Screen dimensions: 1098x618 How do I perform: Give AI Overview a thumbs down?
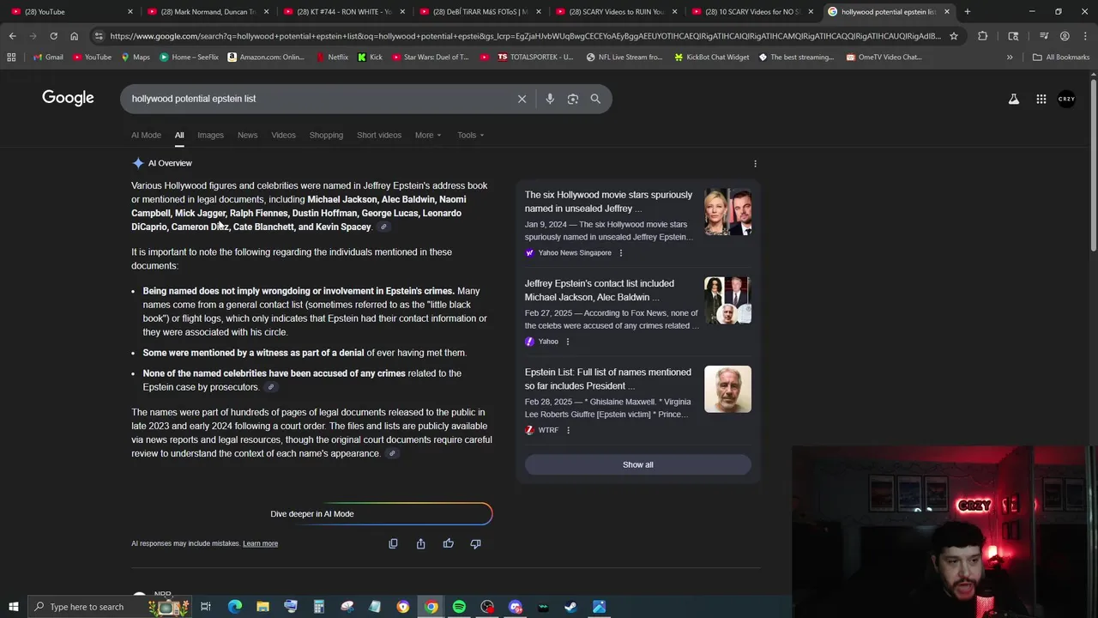coord(475,543)
